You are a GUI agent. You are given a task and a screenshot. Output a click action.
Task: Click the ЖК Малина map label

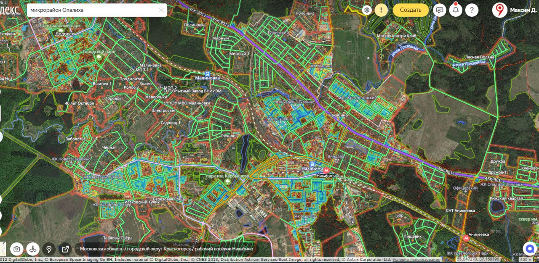click(322, 66)
